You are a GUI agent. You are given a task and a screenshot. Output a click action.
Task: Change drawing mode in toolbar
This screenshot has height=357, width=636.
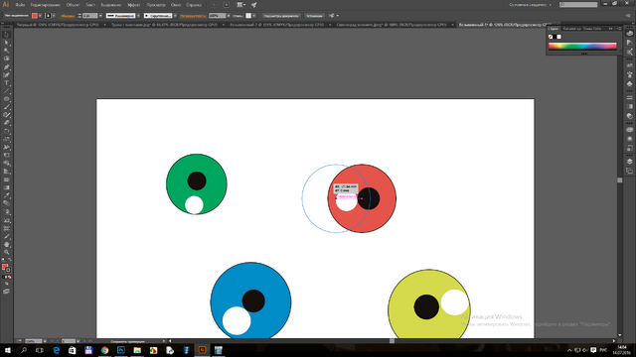pyautogui.click(x=6, y=285)
